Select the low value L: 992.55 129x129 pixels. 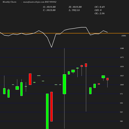tap(74, 10)
